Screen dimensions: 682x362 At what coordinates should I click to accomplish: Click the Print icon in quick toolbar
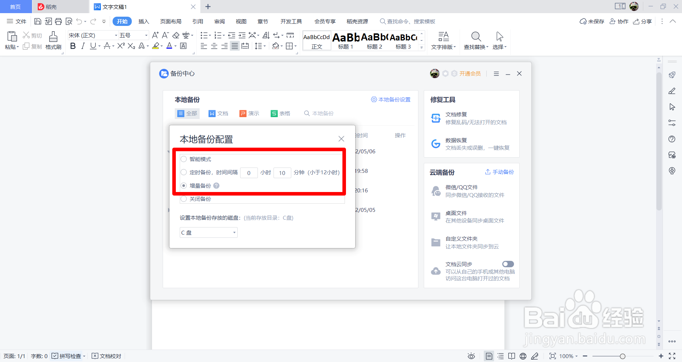(59, 21)
